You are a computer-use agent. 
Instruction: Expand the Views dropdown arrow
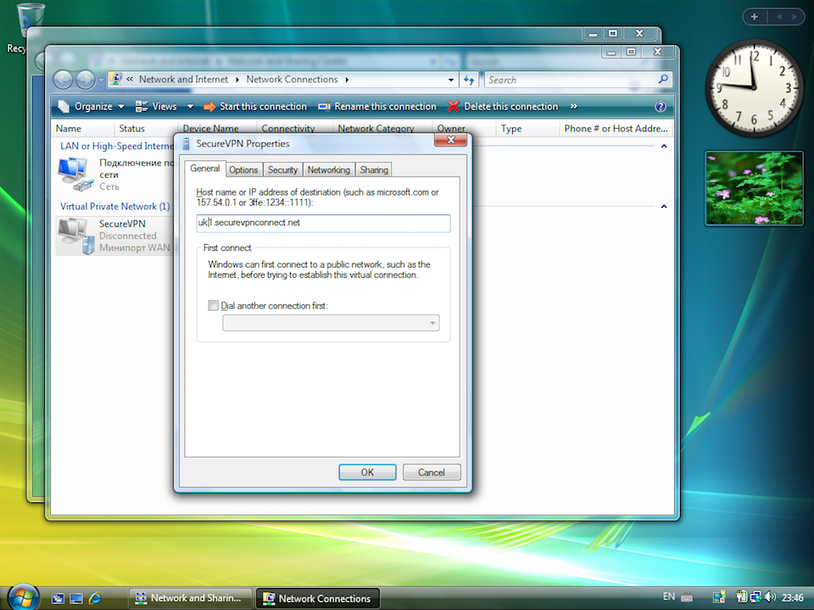[190, 107]
